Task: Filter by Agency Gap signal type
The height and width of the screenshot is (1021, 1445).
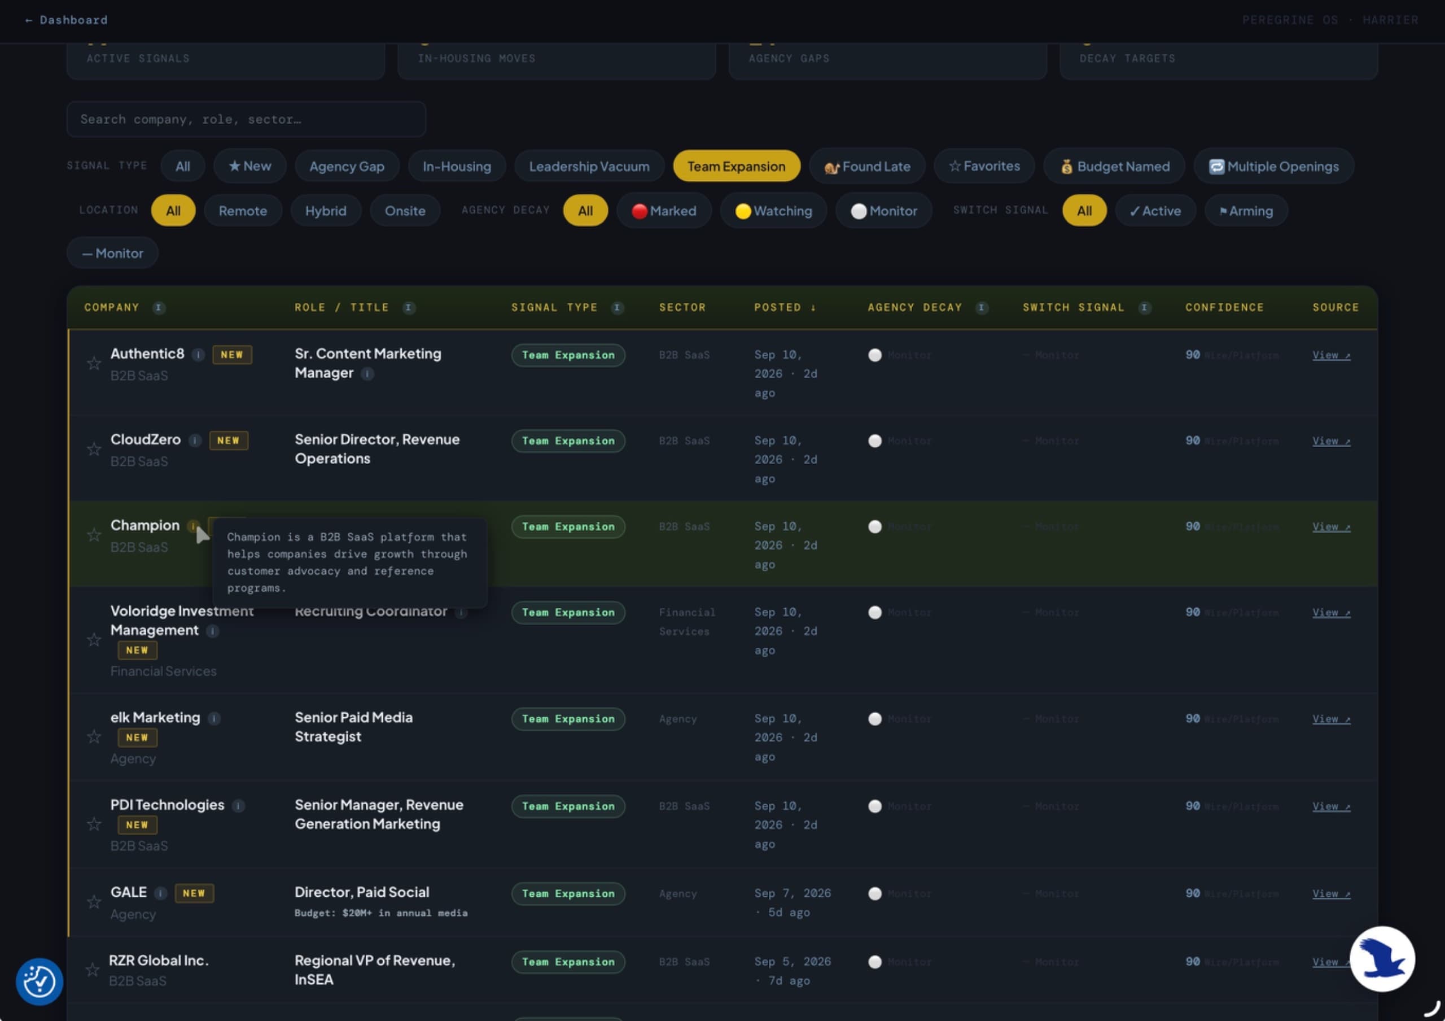Action: 347,166
